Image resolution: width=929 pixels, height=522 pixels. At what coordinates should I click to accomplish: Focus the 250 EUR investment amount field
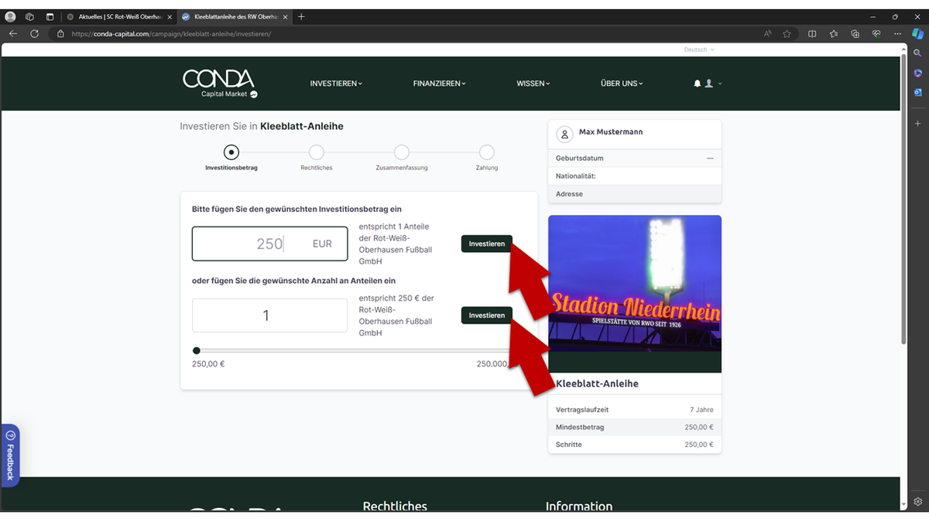(269, 244)
